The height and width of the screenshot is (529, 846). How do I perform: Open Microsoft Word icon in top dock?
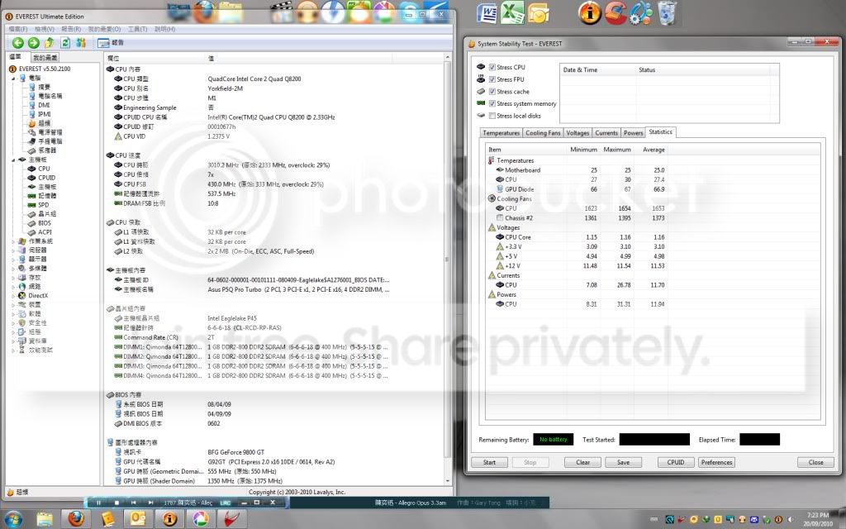pyautogui.click(x=487, y=13)
